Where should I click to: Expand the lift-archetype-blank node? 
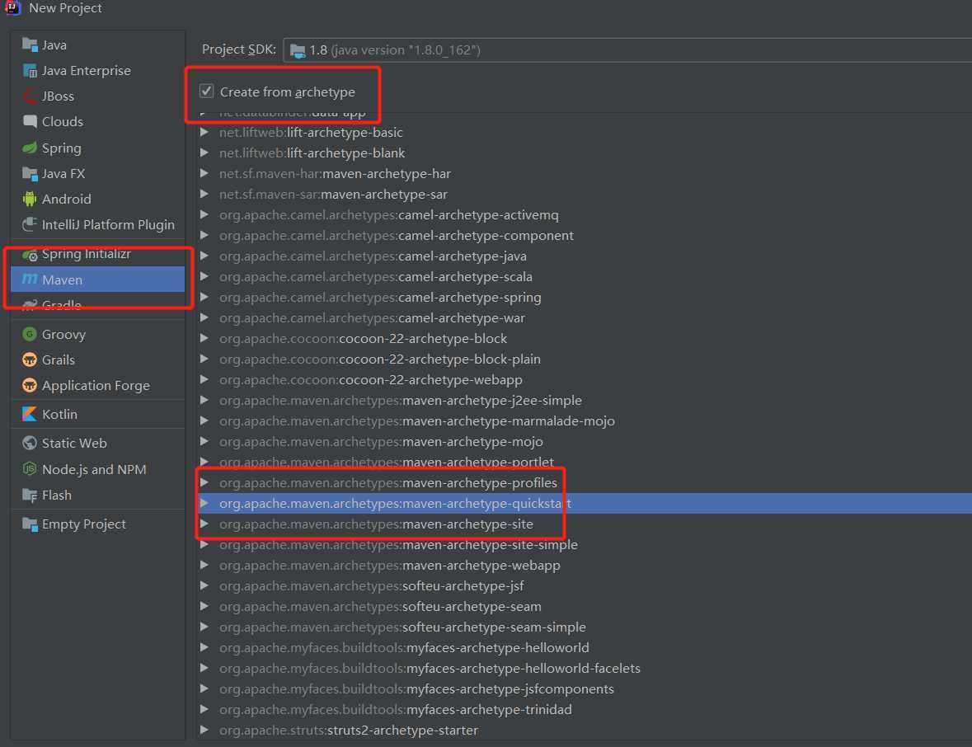click(204, 153)
